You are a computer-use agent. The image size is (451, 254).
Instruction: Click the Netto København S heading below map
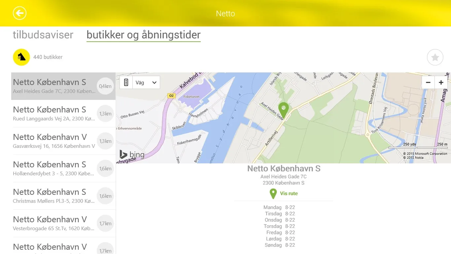click(x=284, y=168)
